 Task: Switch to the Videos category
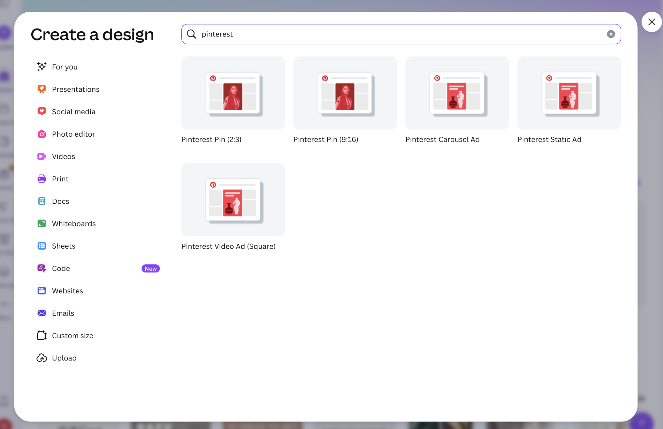point(63,157)
